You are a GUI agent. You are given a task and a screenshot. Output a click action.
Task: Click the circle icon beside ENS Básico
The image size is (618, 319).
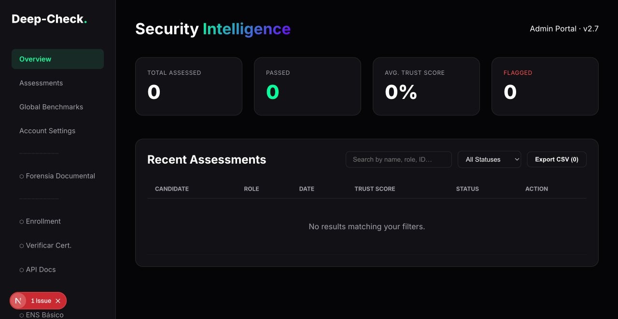(x=21, y=315)
